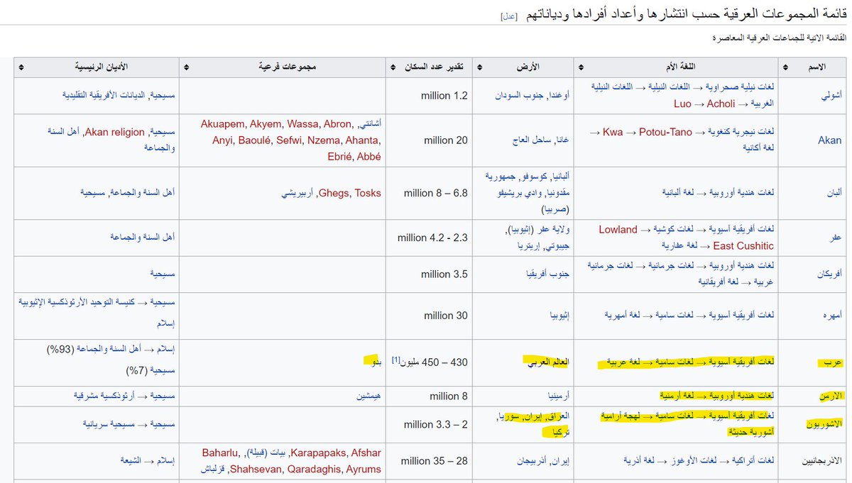852x483 pixels.
Task: Open Abron subgroup link
Action: pos(337,124)
